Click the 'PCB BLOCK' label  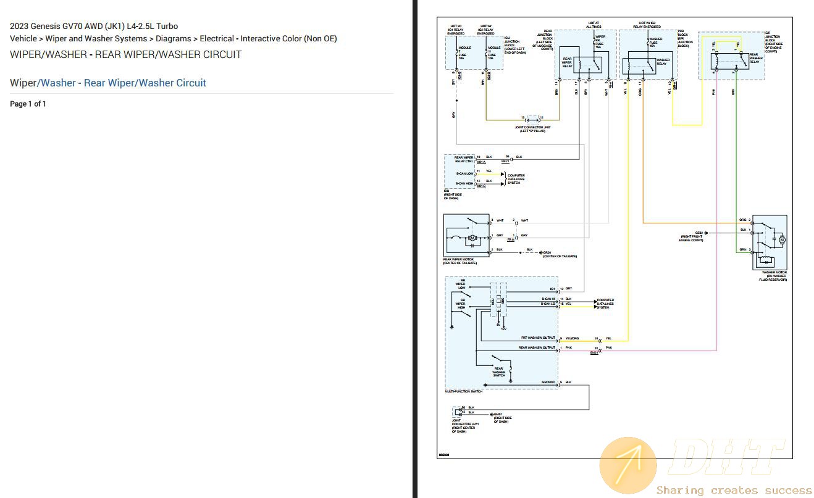(x=682, y=33)
